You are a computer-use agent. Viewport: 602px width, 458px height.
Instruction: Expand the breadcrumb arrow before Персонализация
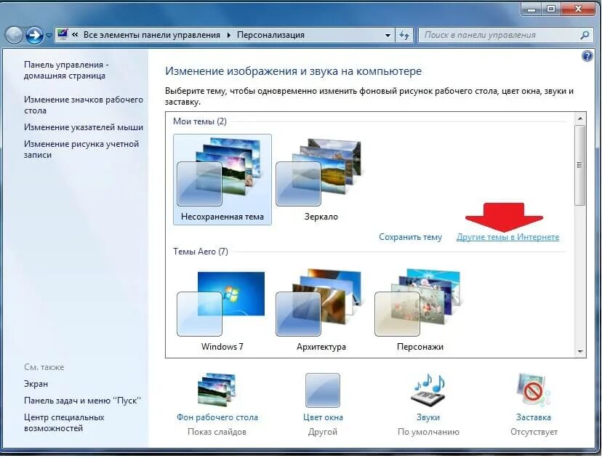(229, 35)
